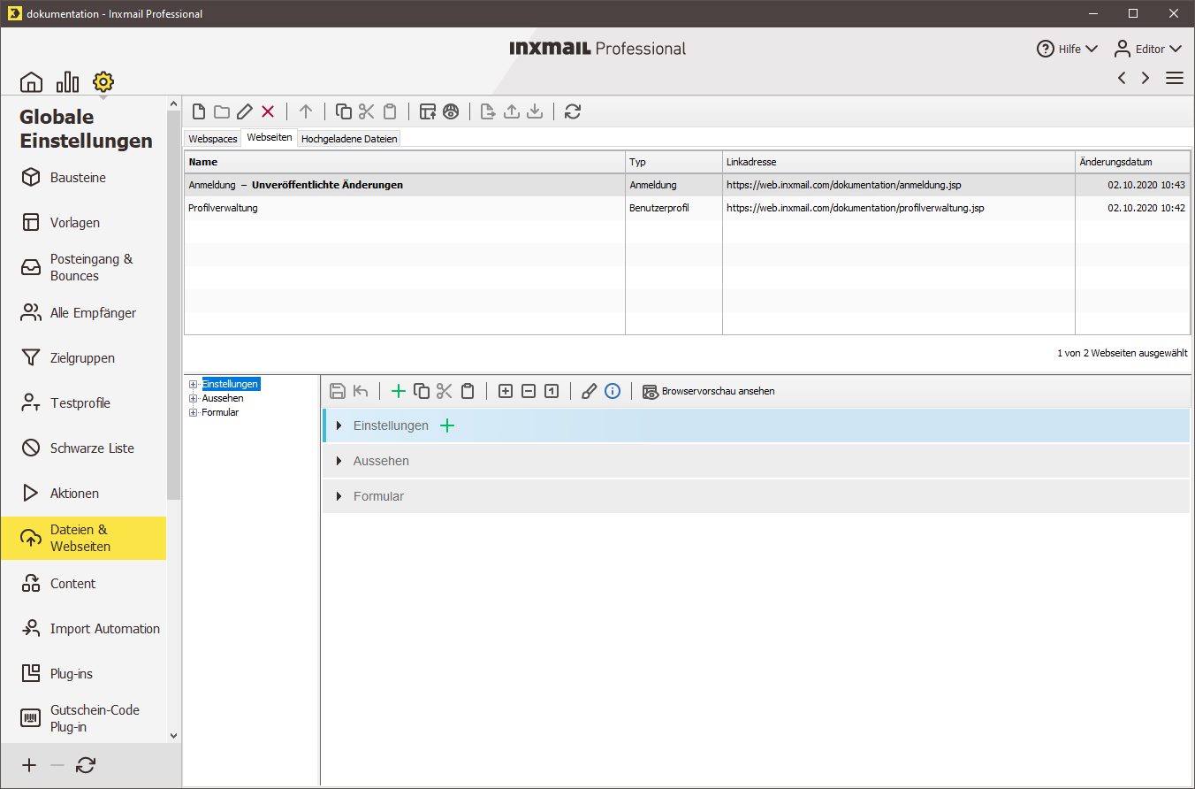
Task: Open the hamburger menu at top right
Action: coord(1175,78)
